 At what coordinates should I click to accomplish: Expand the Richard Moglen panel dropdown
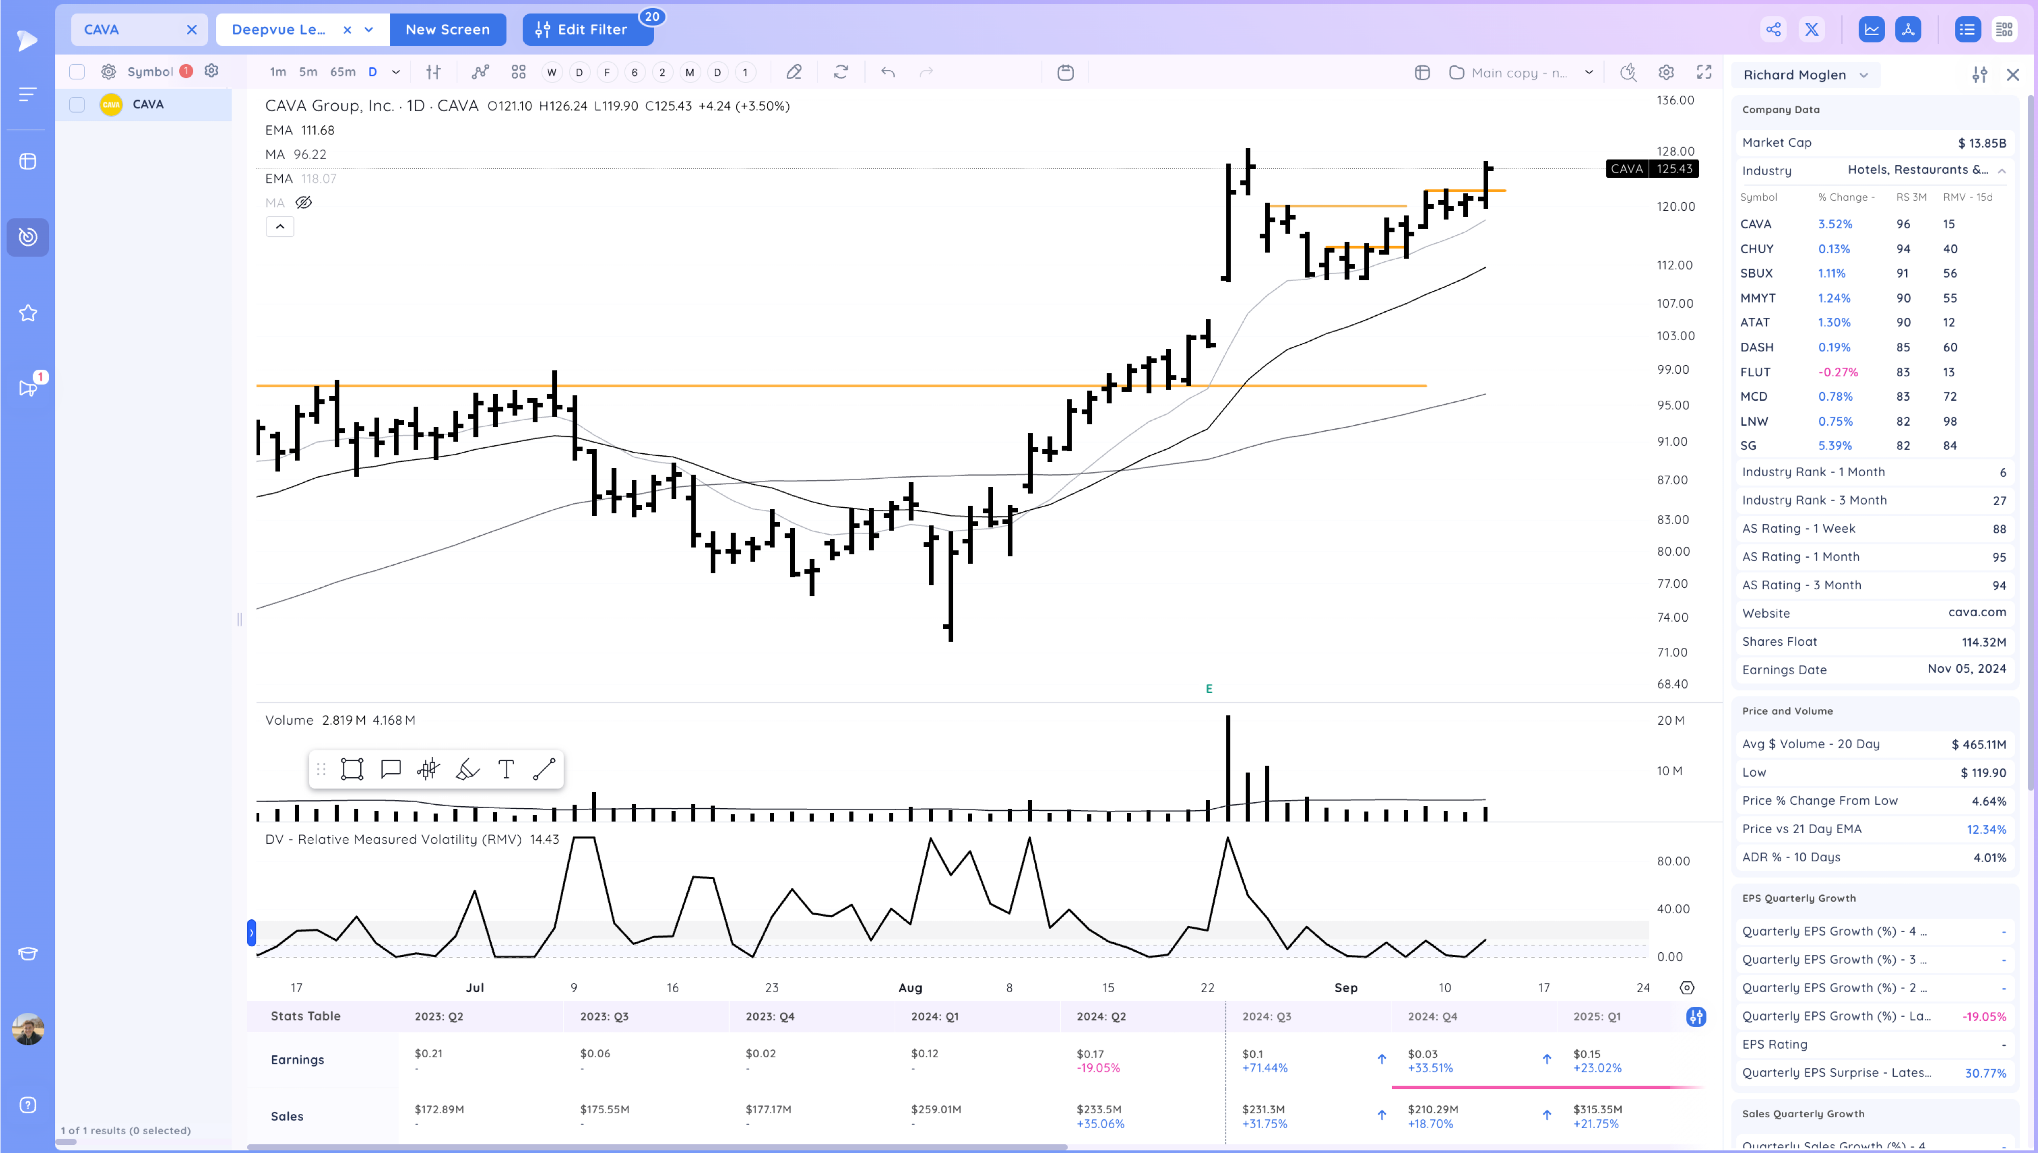[1864, 75]
